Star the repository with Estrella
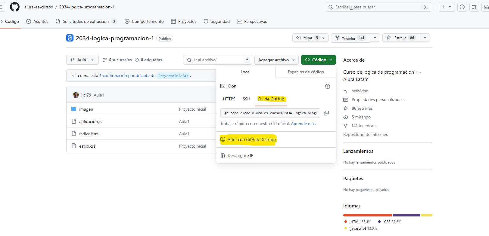 click(x=401, y=38)
